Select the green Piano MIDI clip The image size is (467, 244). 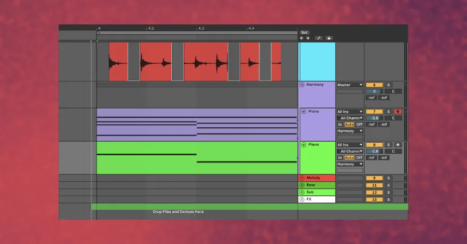click(x=197, y=158)
